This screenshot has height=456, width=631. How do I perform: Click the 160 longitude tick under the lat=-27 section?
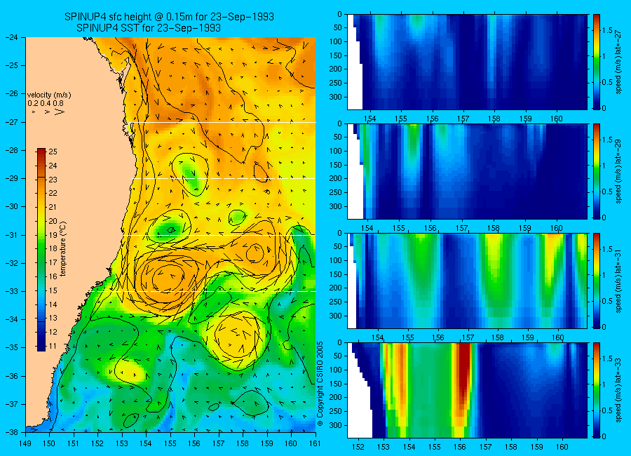[x=557, y=119]
